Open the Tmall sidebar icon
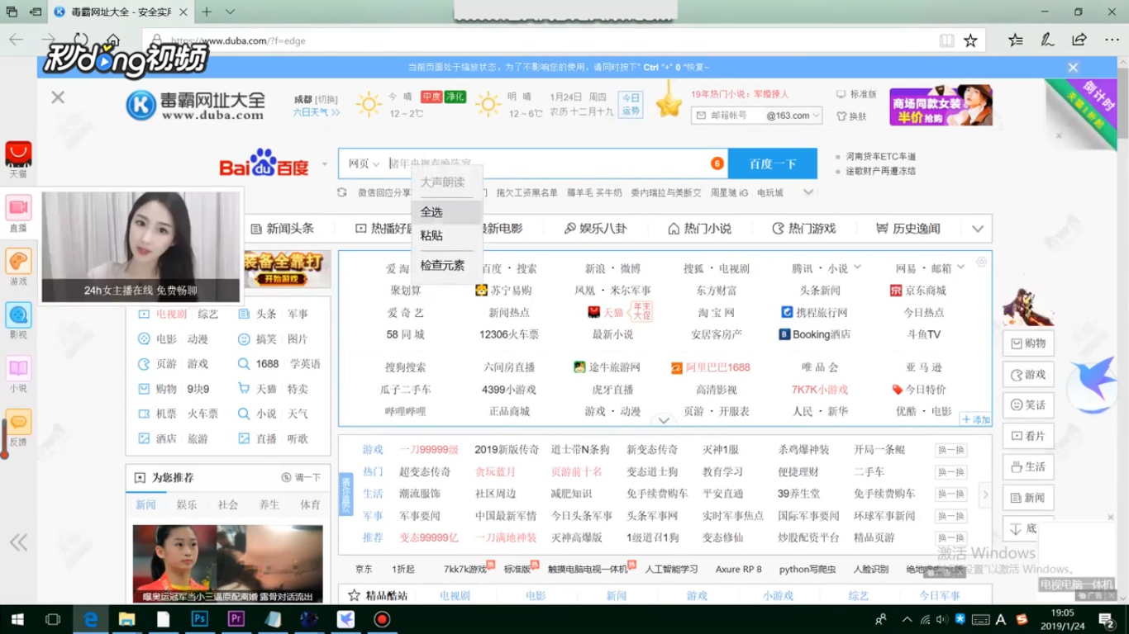The image size is (1129, 634). (18, 154)
